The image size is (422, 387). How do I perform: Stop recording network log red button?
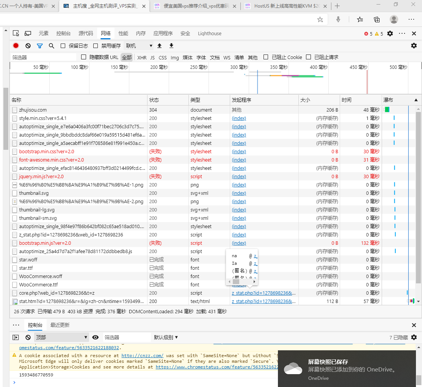(16, 46)
